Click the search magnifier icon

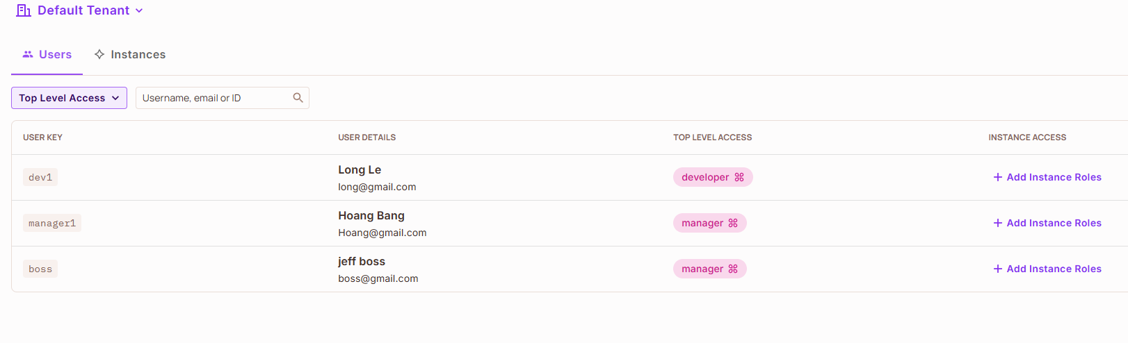point(298,98)
